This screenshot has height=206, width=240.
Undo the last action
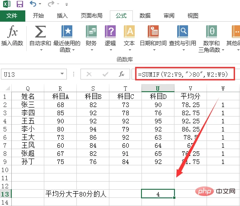pyautogui.click(x=33, y=4)
